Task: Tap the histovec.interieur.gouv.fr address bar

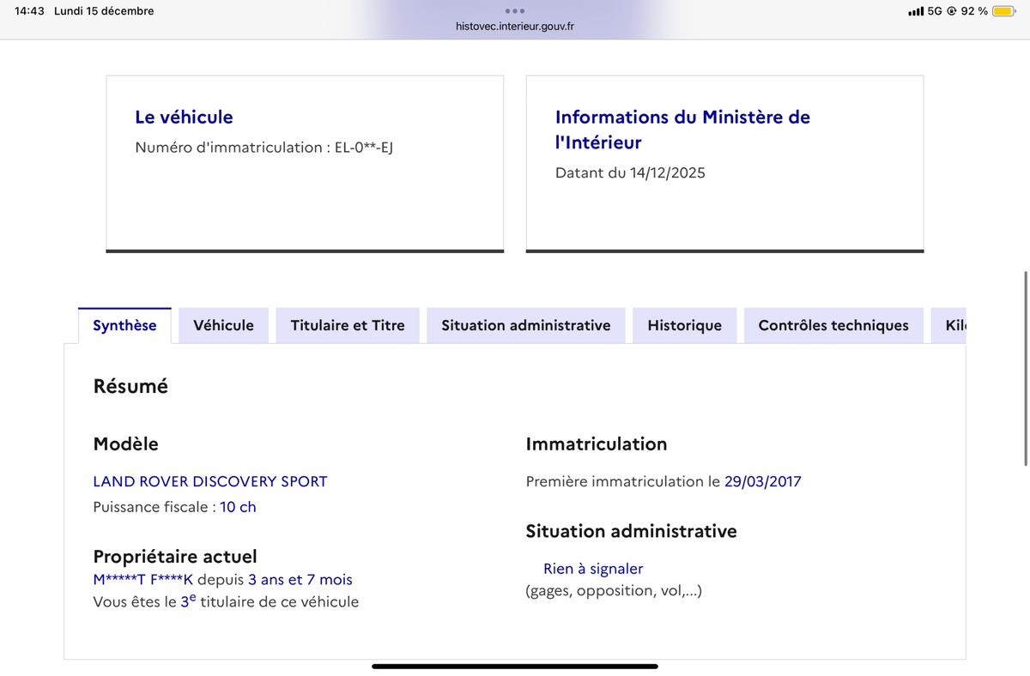Action: pyautogui.click(x=515, y=27)
